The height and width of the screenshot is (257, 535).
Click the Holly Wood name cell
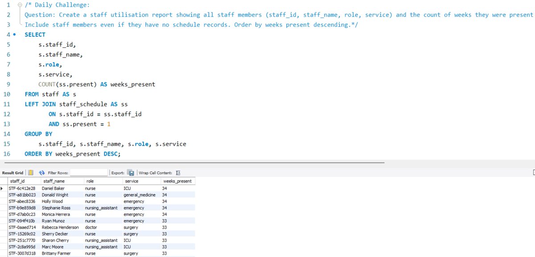pyautogui.click(x=62, y=201)
